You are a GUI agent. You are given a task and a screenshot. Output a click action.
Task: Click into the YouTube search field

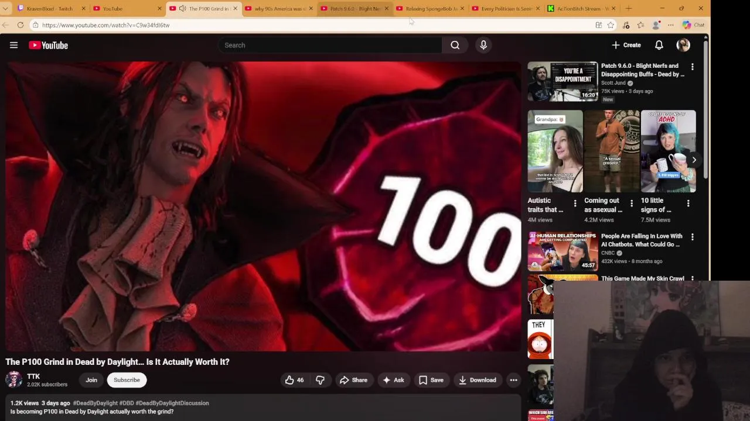[330, 45]
